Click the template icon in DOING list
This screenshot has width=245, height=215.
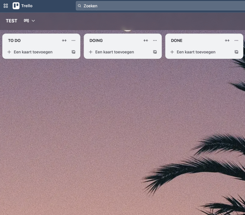coord(155,52)
